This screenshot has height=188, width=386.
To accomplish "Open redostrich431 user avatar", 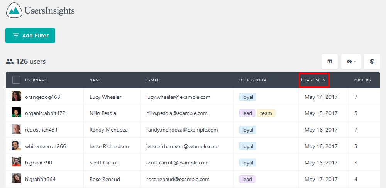I will [16, 129].
